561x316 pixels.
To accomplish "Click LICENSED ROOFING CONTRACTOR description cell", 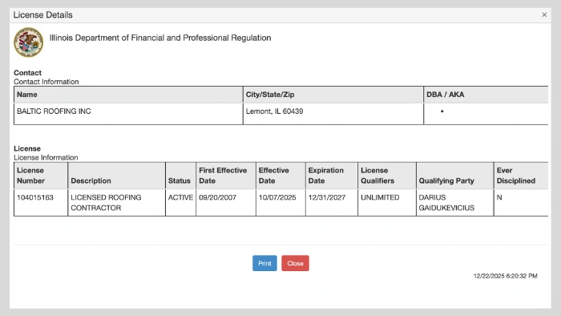I will pyautogui.click(x=117, y=203).
